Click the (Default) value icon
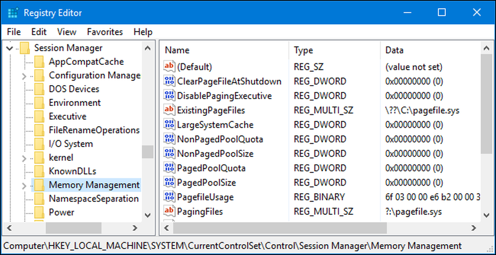 (169, 66)
